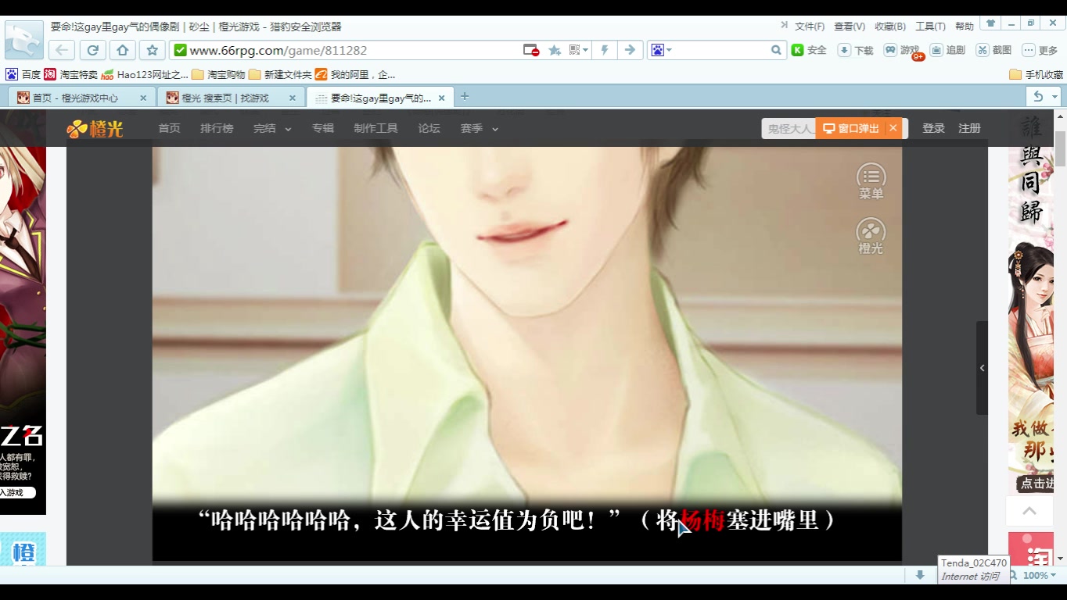Open the 淘宝购物 bookmark folder

pyautogui.click(x=218, y=75)
